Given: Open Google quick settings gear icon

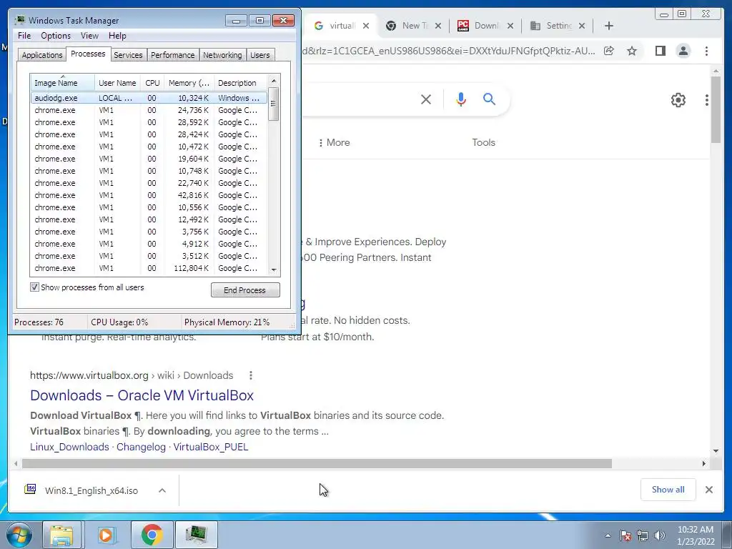Looking at the screenshot, I should pos(678,100).
